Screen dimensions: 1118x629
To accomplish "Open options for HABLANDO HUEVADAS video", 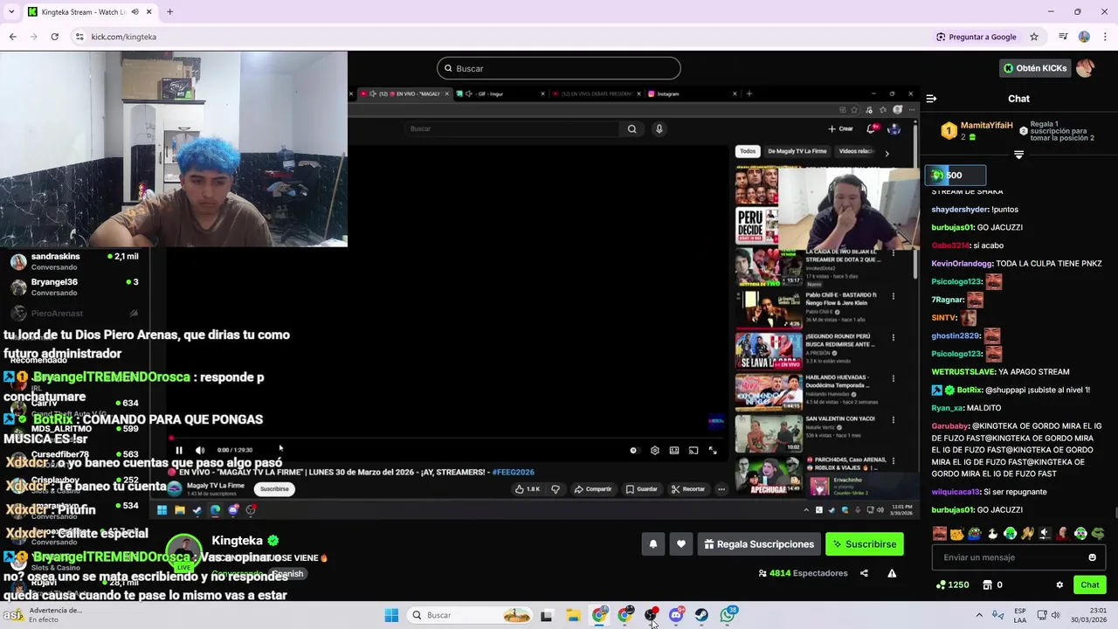I will (893, 379).
